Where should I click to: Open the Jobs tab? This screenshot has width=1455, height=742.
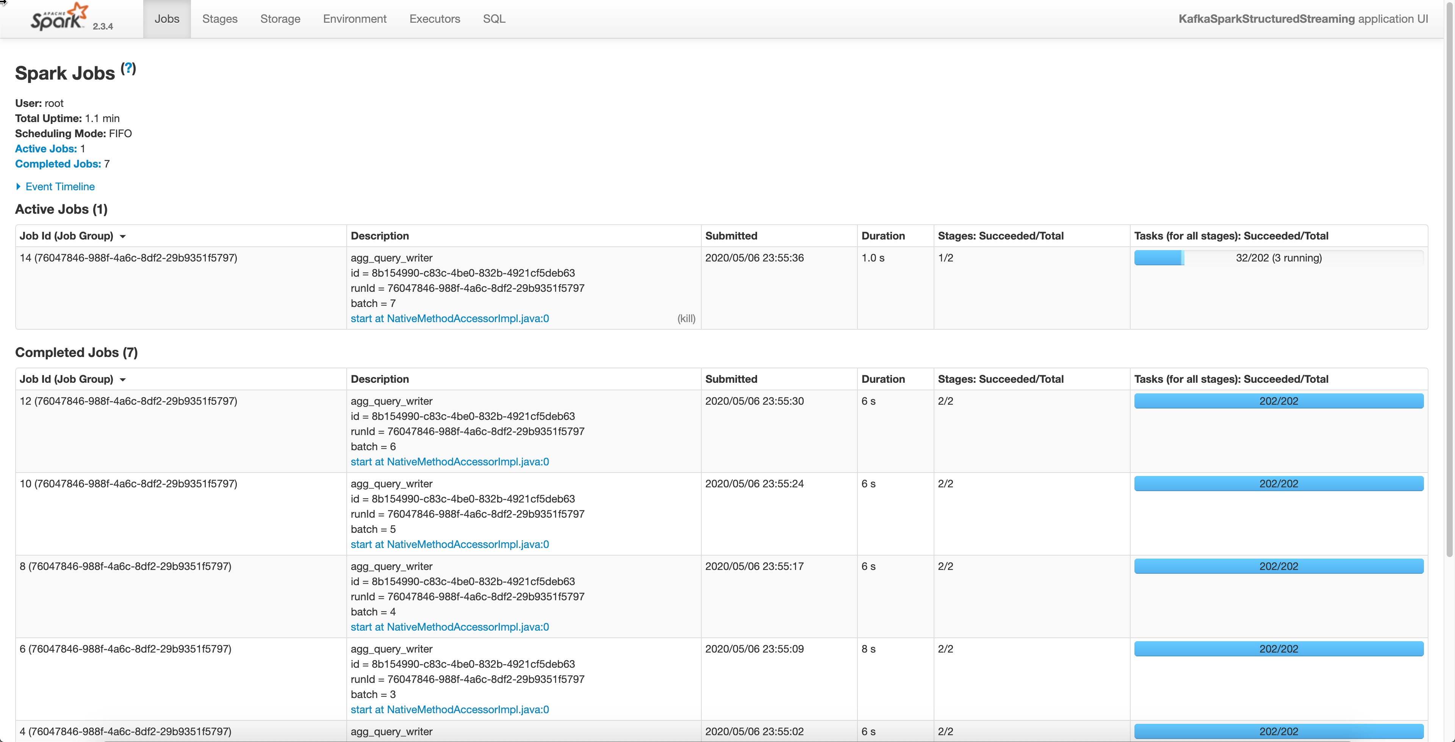[167, 19]
